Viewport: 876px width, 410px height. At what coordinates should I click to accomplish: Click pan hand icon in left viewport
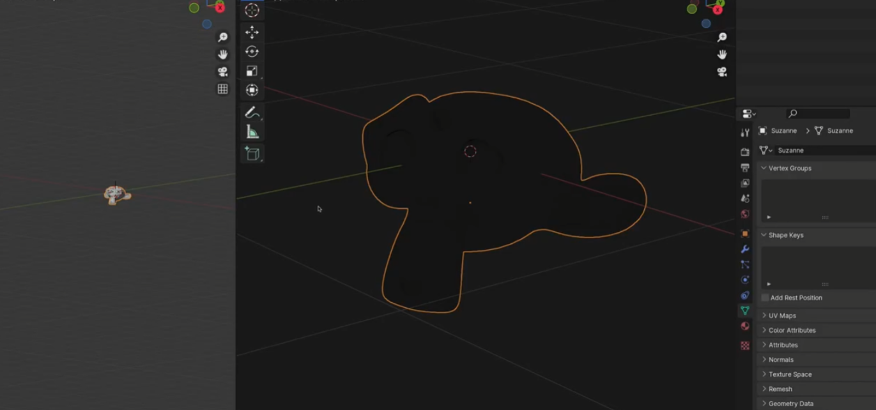pos(222,55)
